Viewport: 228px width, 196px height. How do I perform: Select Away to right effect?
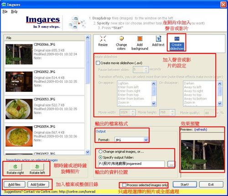pyautogui.click(x=194, y=91)
